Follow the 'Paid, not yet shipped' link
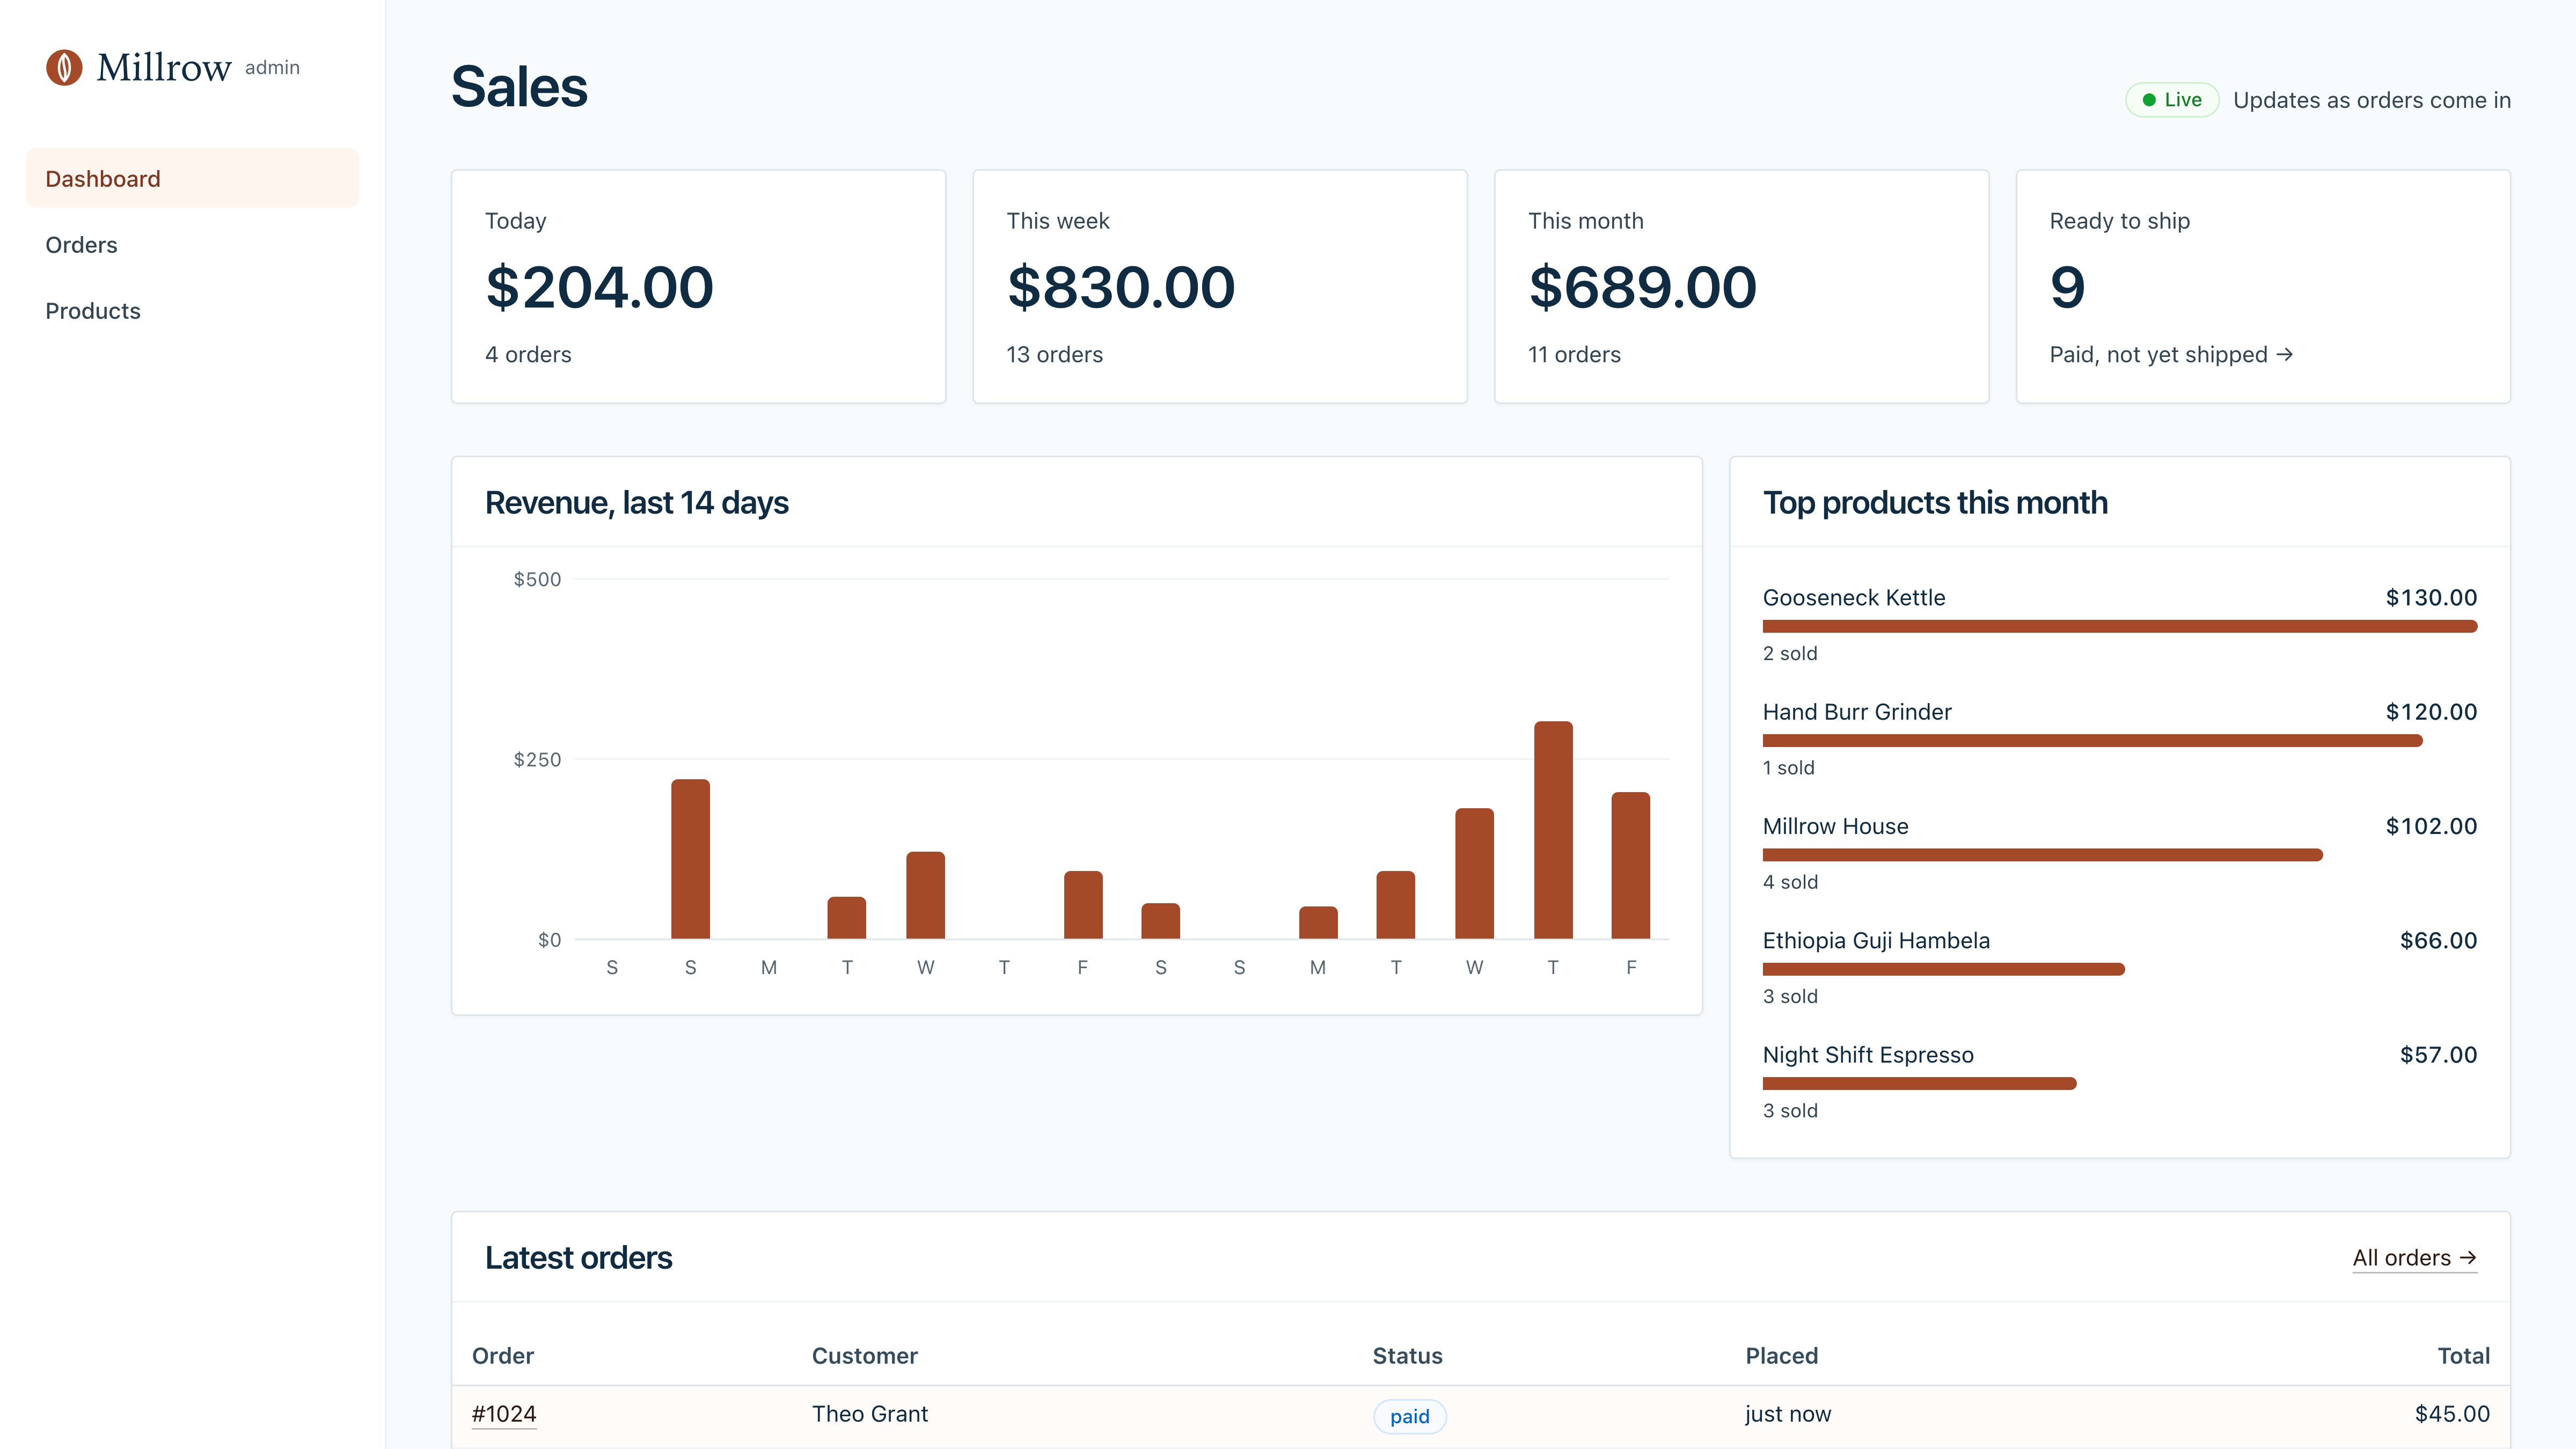2576x1449 pixels. [2171, 355]
